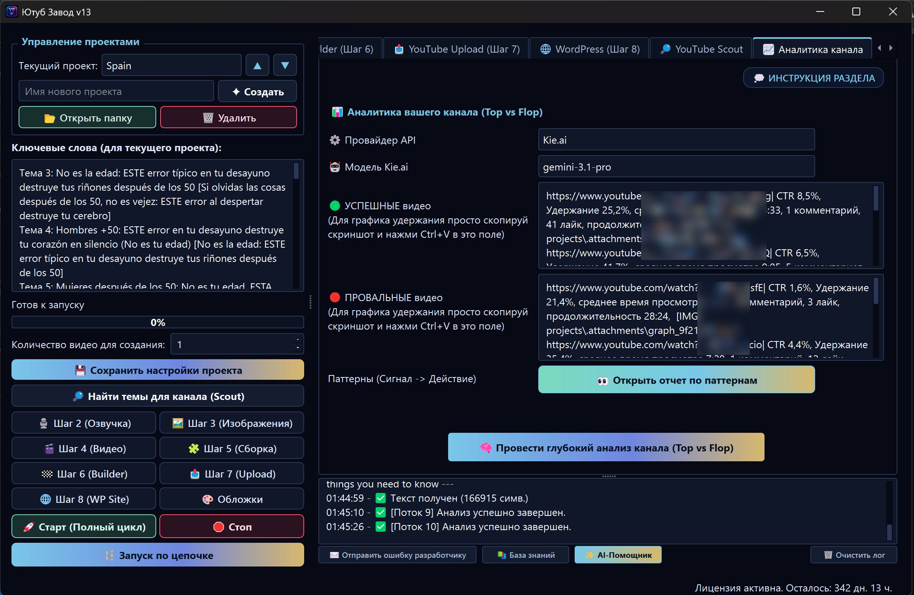Screen dimensions: 914x595
Task: Click the chart icon beside analytics heading
Action: coord(337,112)
